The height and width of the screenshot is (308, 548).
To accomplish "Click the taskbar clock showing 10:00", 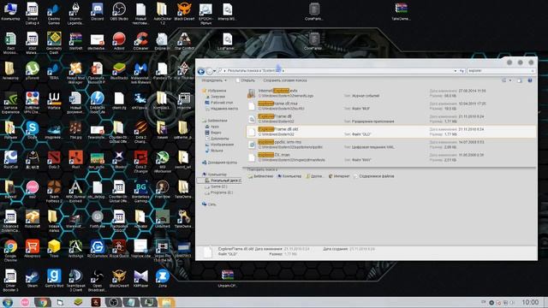I will point(530,302).
